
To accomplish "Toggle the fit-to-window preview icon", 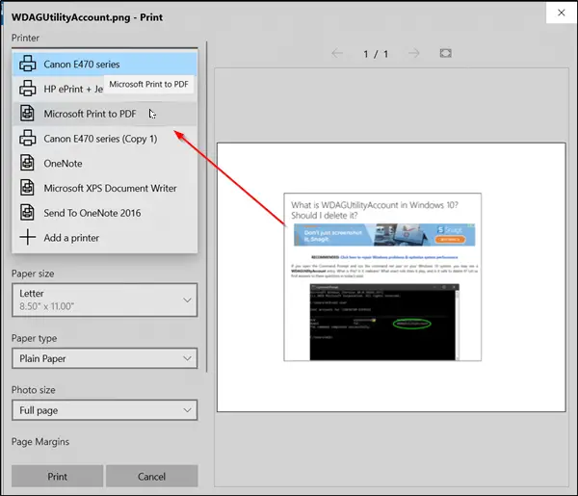I will click(x=446, y=53).
